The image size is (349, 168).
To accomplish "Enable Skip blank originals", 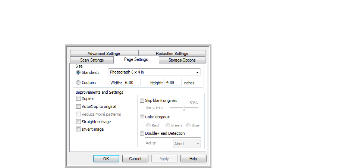I will [x=142, y=100].
